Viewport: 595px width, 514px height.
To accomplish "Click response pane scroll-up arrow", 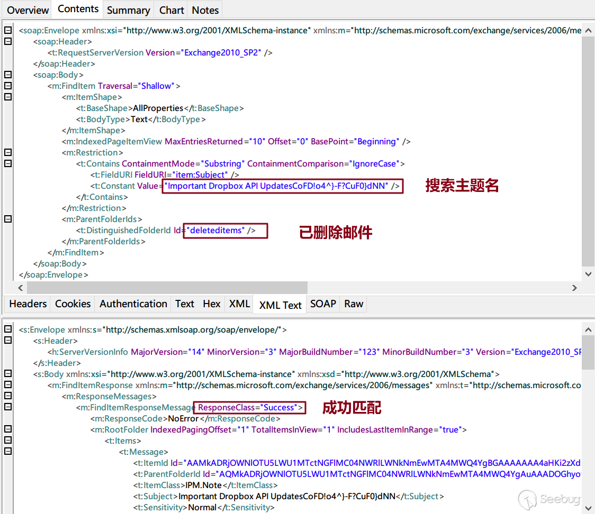I will click(588, 330).
